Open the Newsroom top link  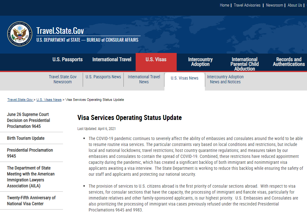coord(274,5)
